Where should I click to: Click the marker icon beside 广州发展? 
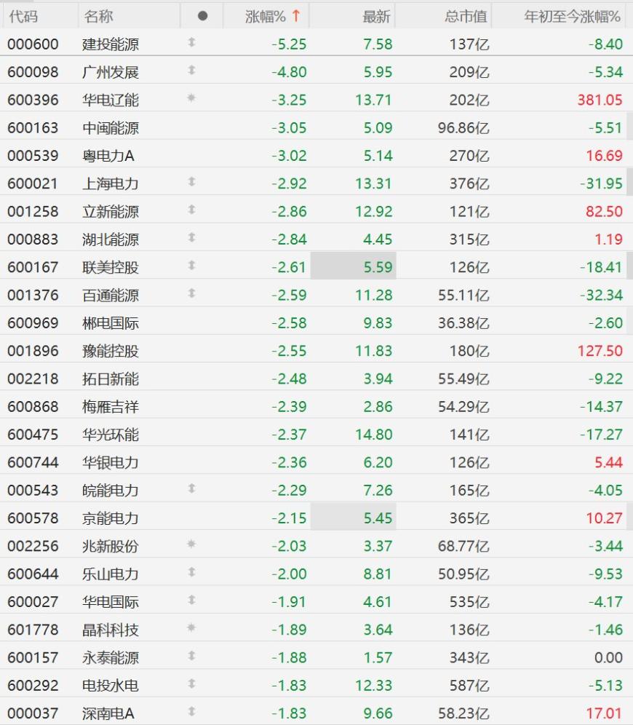(192, 71)
